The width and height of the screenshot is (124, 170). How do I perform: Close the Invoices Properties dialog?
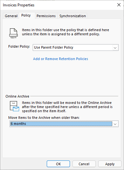pyautogui.click(x=119, y=5)
